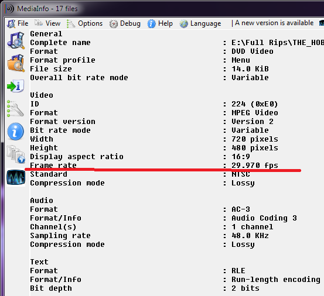Open the File menu
This screenshot has width=324, height=296.
pyautogui.click(x=18, y=23)
